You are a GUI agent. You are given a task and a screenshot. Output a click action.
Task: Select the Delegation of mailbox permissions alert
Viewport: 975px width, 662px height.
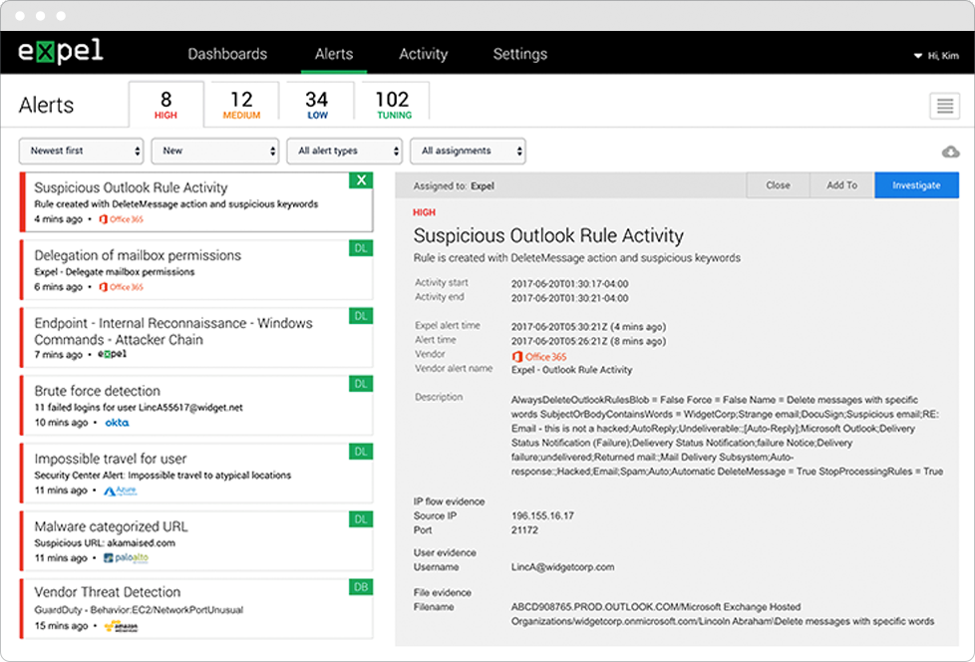pyautogui.click(x=196, y=270)
